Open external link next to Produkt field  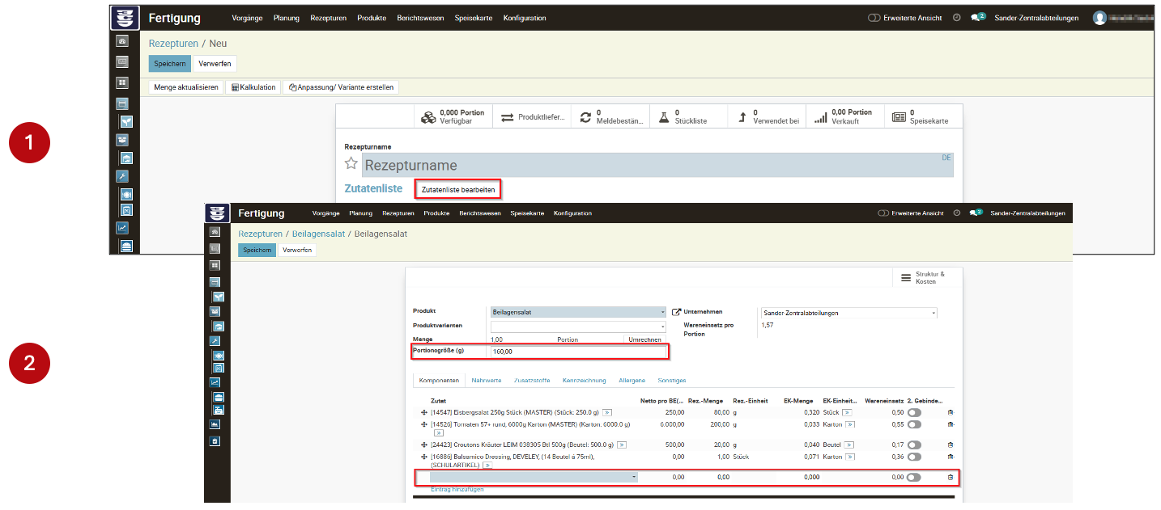pos(676,312)
